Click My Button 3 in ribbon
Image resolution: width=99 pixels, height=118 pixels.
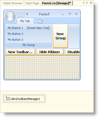click(15, 40)
